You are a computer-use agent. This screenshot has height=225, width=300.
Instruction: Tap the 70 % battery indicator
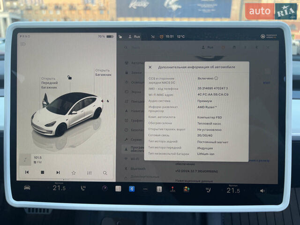(x=106, y=37)
